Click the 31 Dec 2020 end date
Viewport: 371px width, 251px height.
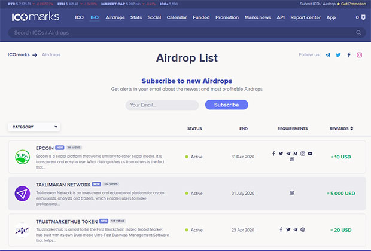[x=243, y=157]
